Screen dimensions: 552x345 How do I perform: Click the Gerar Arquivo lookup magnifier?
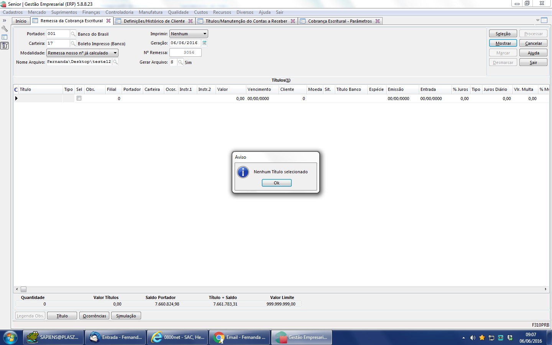pyautogui.click(x=180, y=62)
